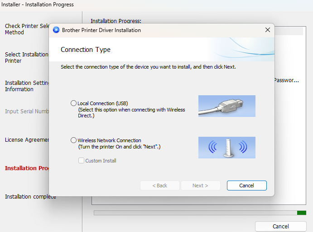Select Wireless Network Connection radio button
This screenshot has width=313, height=232.
click(74, 140)
